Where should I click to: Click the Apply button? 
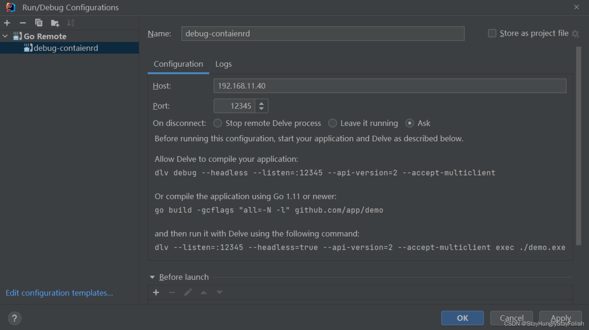tap(561, 318)
